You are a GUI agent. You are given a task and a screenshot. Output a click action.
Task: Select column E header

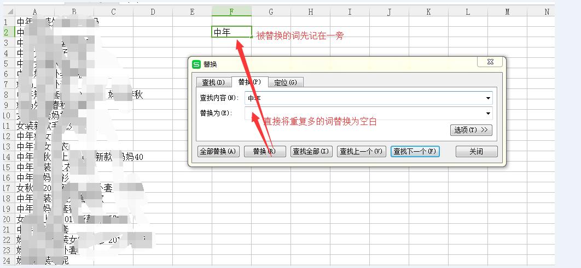193,12
